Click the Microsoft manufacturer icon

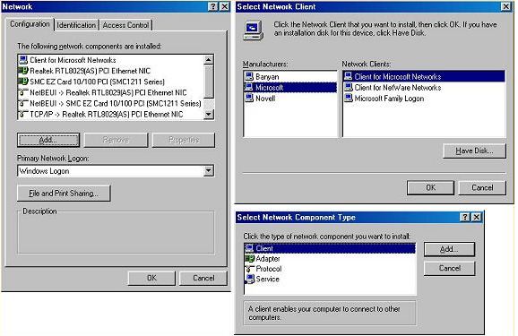point(249,87)
